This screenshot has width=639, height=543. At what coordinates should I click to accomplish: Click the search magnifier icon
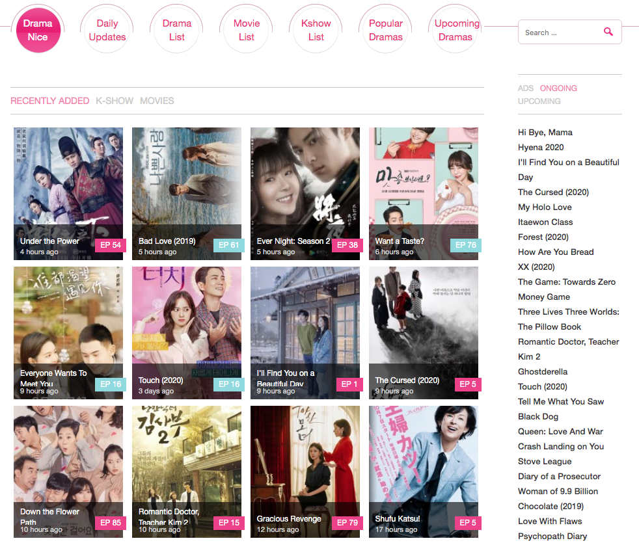pyautogui.click(x=608, y=32)
